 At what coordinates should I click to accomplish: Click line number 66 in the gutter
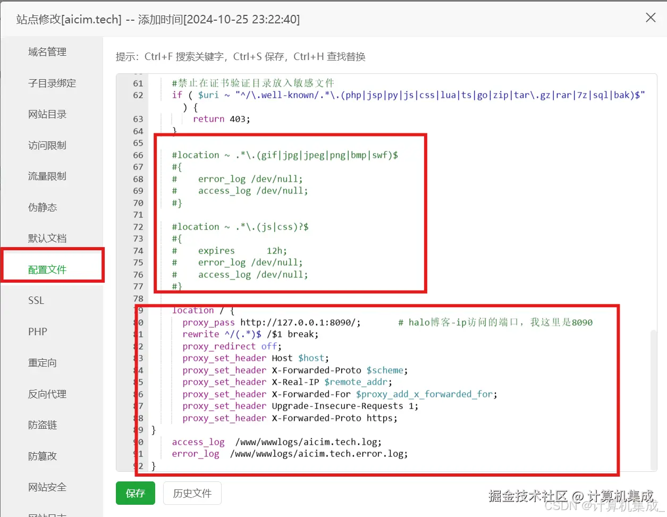pos(138,155)
